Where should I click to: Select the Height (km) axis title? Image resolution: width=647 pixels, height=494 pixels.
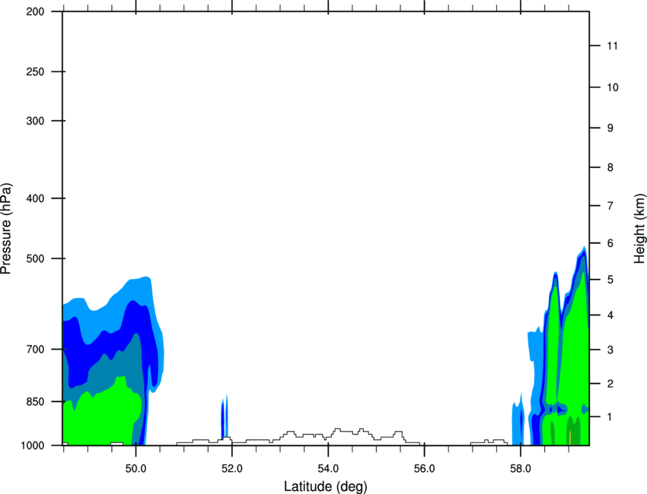tap(639, 229)
